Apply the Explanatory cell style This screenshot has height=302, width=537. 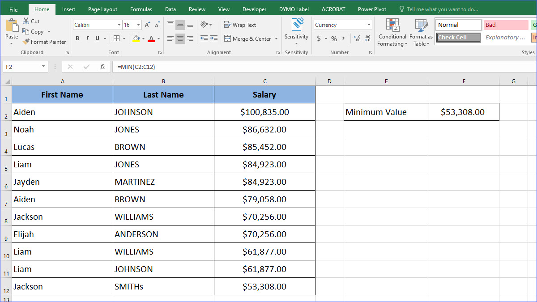506,38
